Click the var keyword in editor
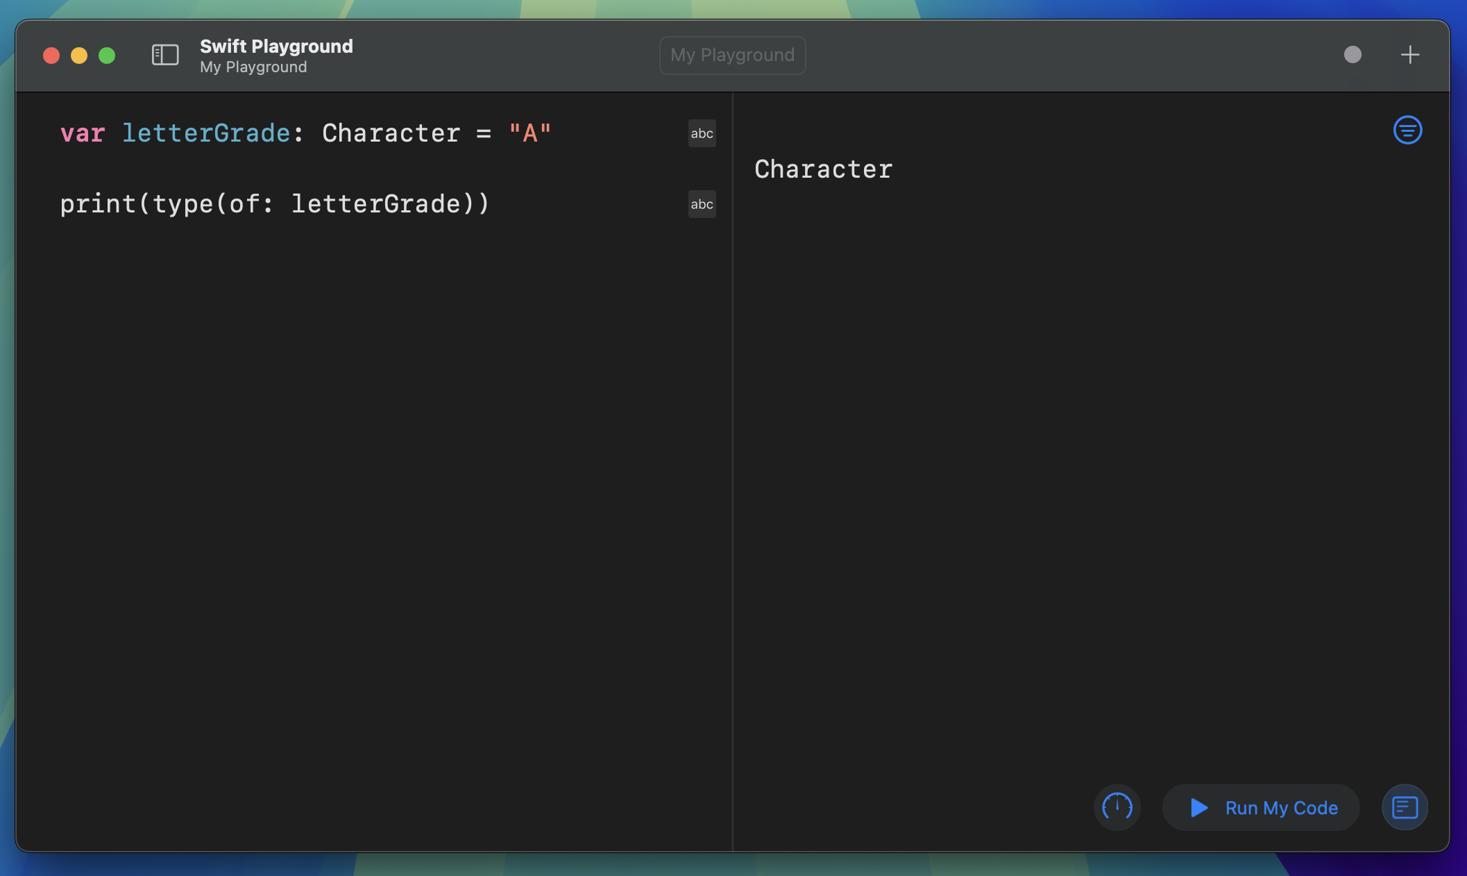The height and width of the screenshot is (876, 1467). point(83,133)
